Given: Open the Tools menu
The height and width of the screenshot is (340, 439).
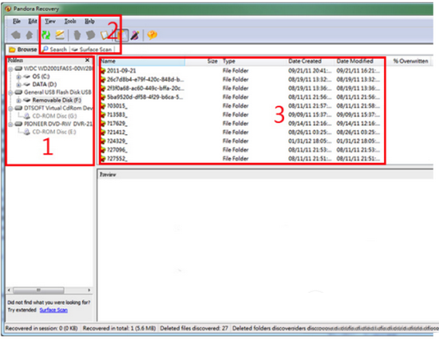Looking at the screenshot, I should coord(70,22).
